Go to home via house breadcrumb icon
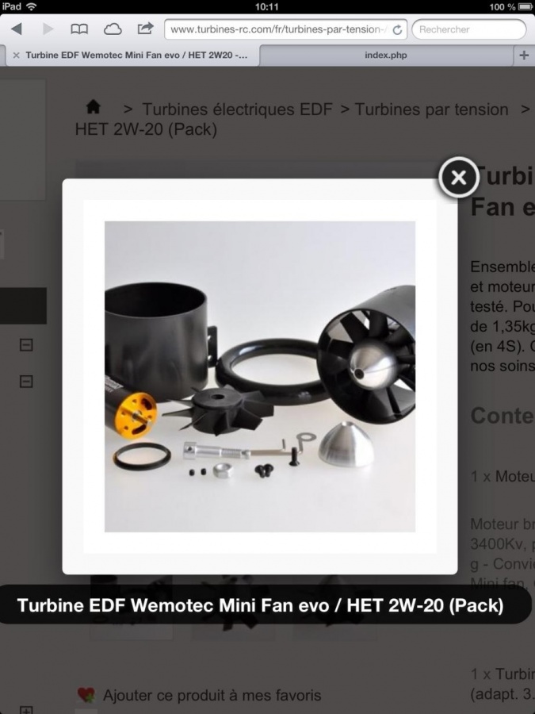The height and width of the screenshot is (714, 535). (x=94, y=107)
